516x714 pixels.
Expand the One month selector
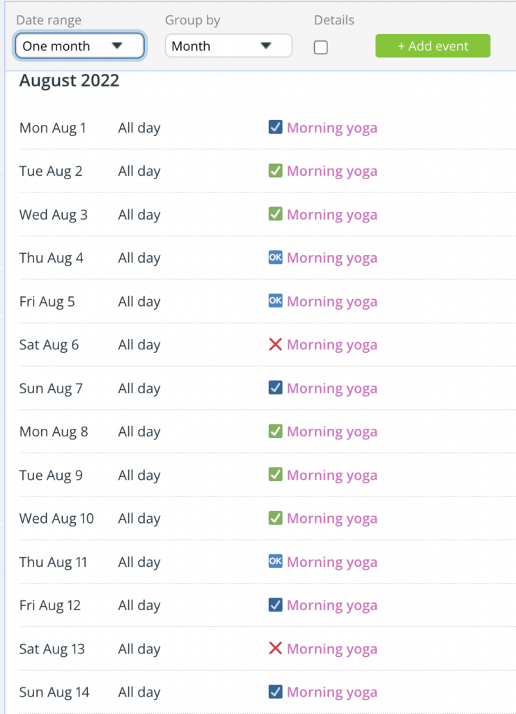point(79,45)
